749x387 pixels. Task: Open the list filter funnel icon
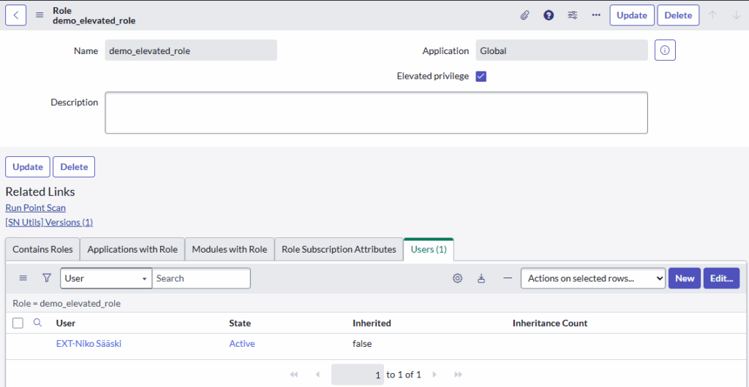click(46, 278)
